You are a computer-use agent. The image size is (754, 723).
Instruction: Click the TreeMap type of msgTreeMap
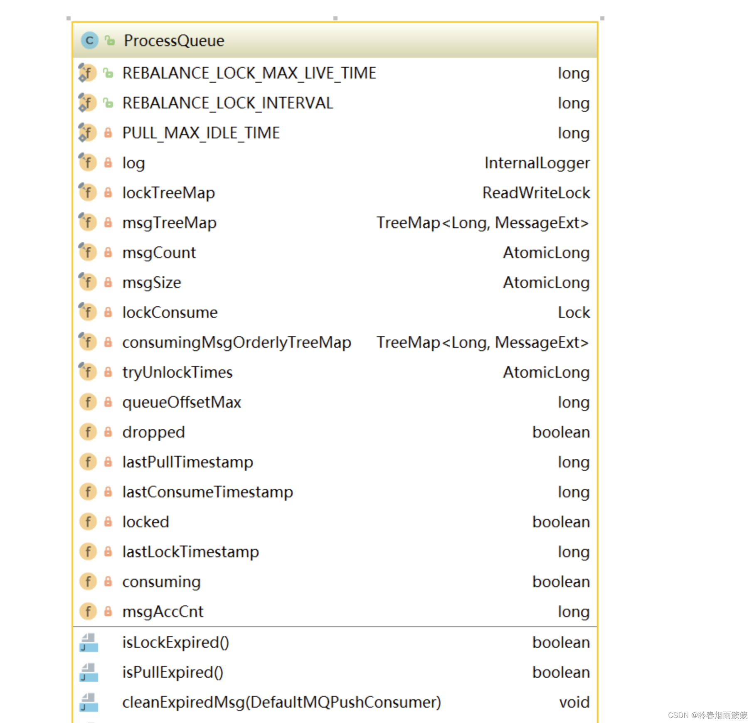pos(483,223)
